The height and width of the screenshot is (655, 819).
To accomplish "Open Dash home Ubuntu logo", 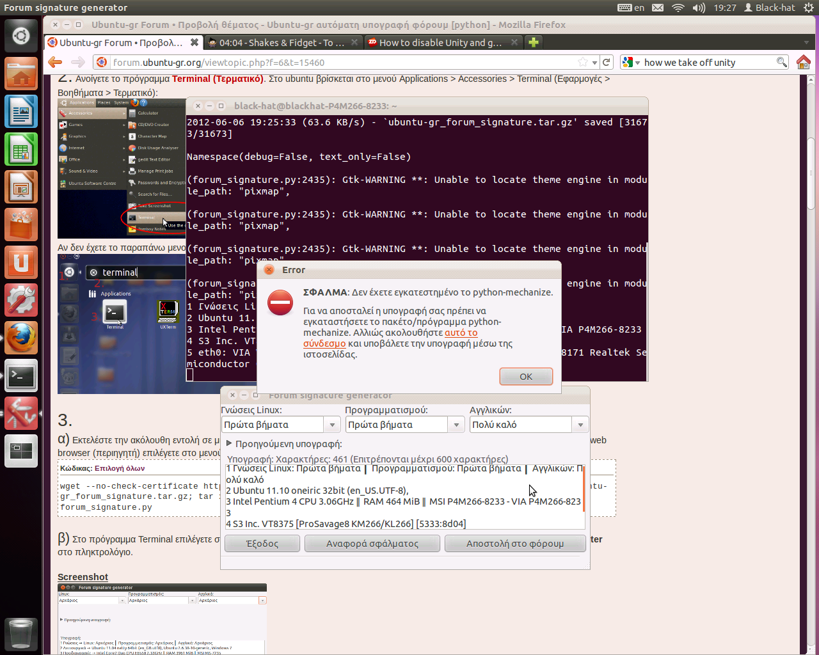I will tap(21, 36).
